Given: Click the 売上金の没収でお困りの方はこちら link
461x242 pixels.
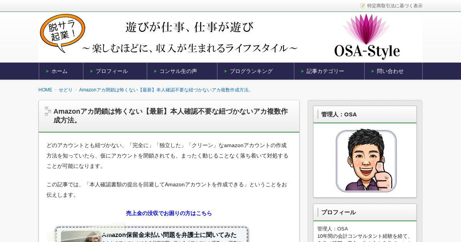Looking at the screenshot, I should coord(169,213).
